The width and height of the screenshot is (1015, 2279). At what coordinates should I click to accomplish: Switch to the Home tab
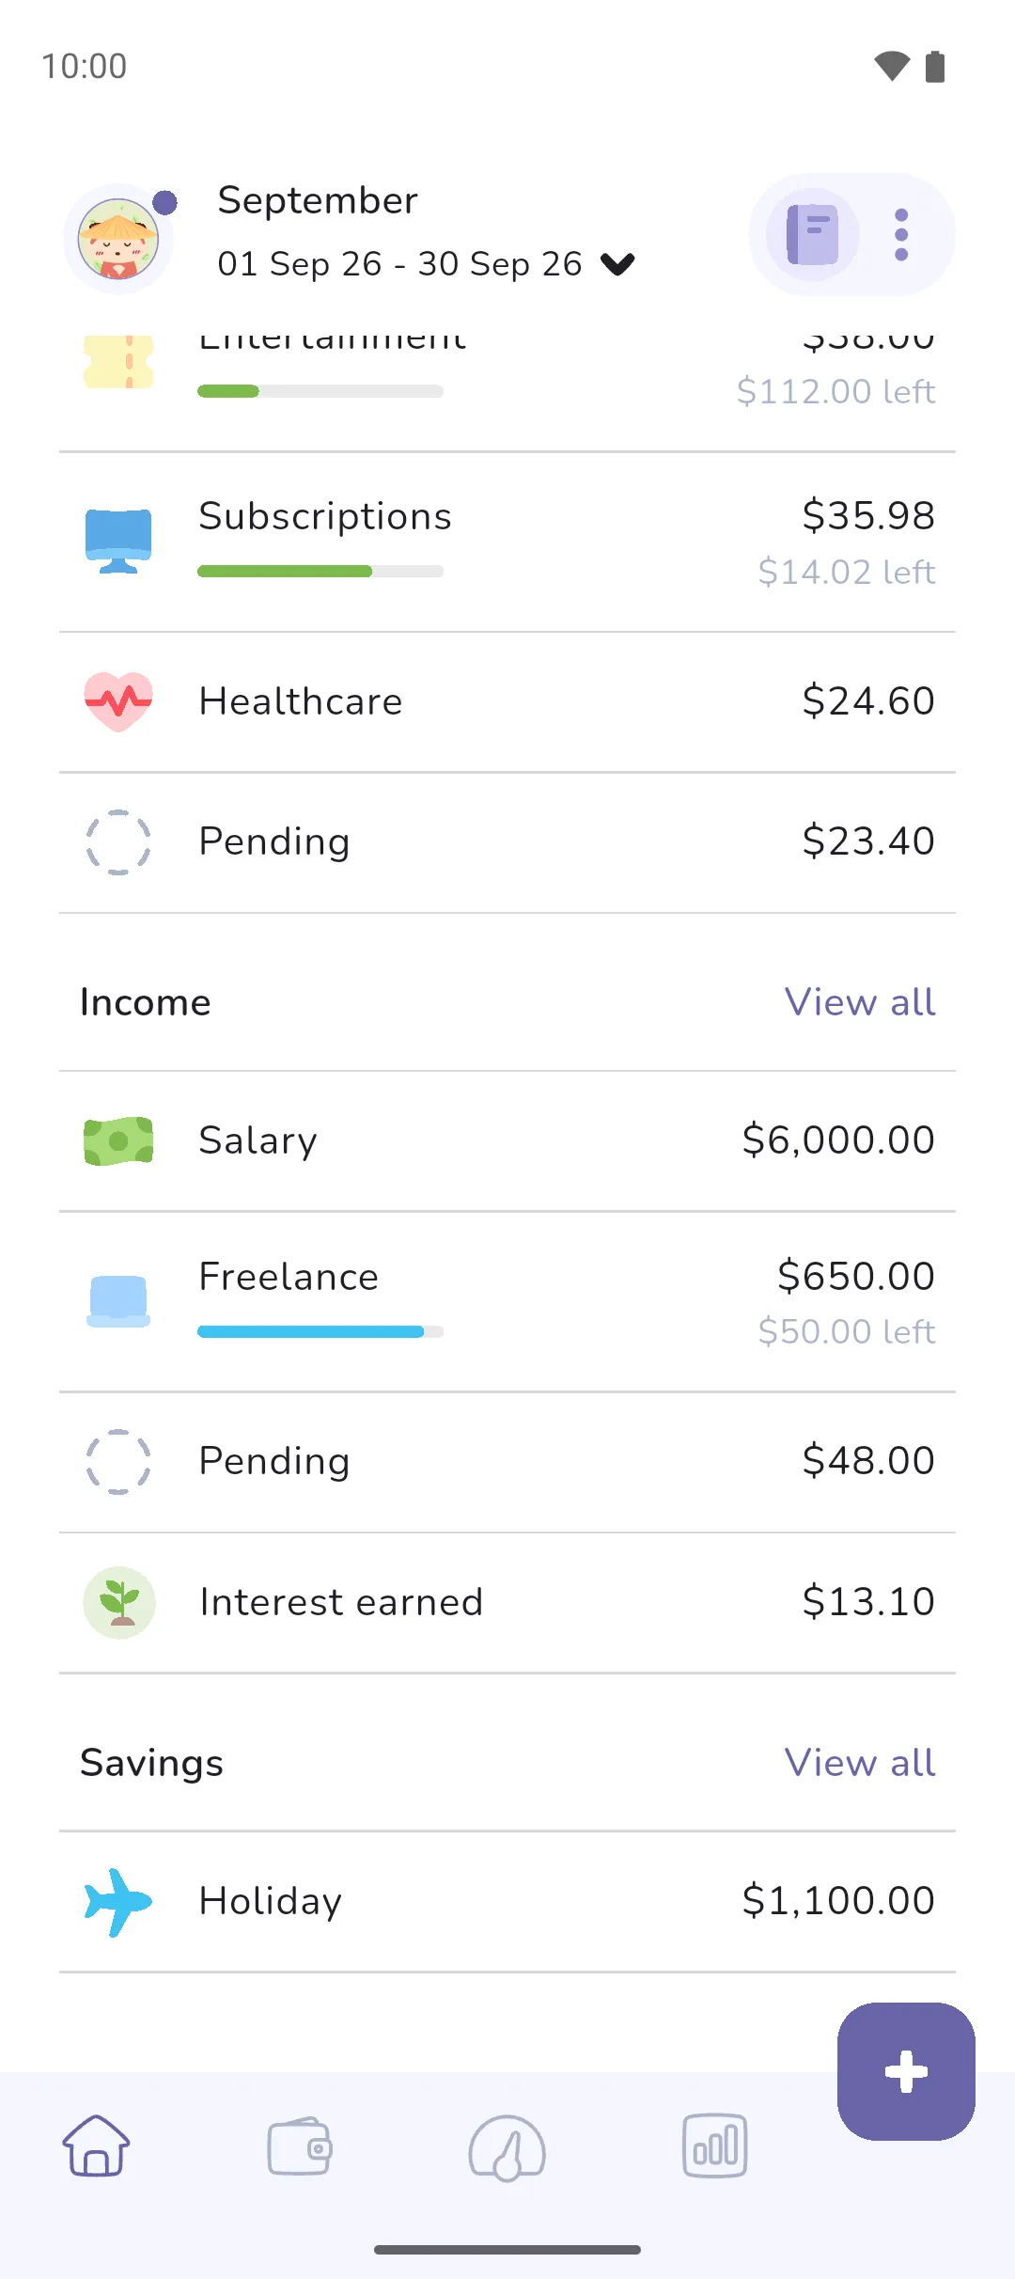click(x=96, y=2145)
